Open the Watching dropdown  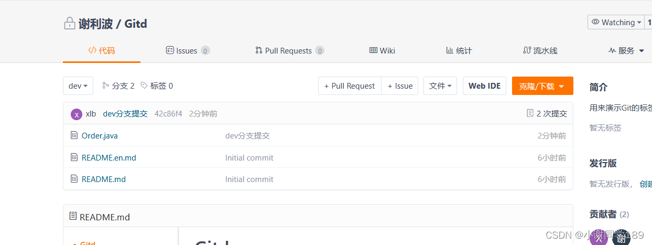(x=616, y=22)
